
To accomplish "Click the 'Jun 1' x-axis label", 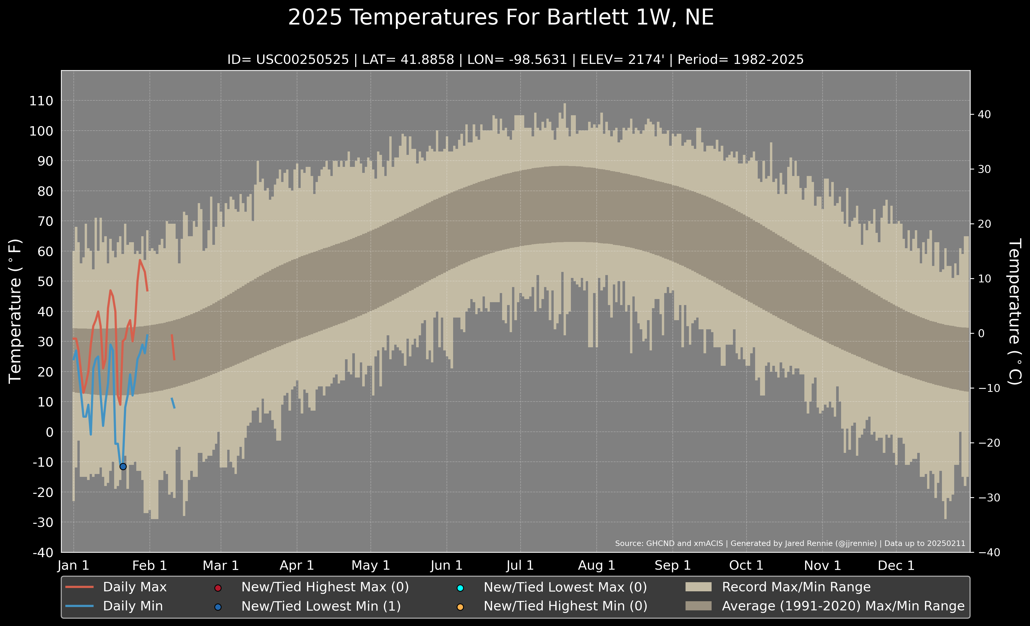I will coord(446,565).
